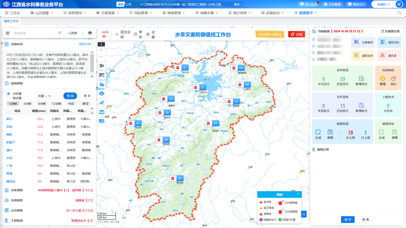Collapse the 图例 legend panel
This screenshot has height=228, width=406.
coord(298,194)
